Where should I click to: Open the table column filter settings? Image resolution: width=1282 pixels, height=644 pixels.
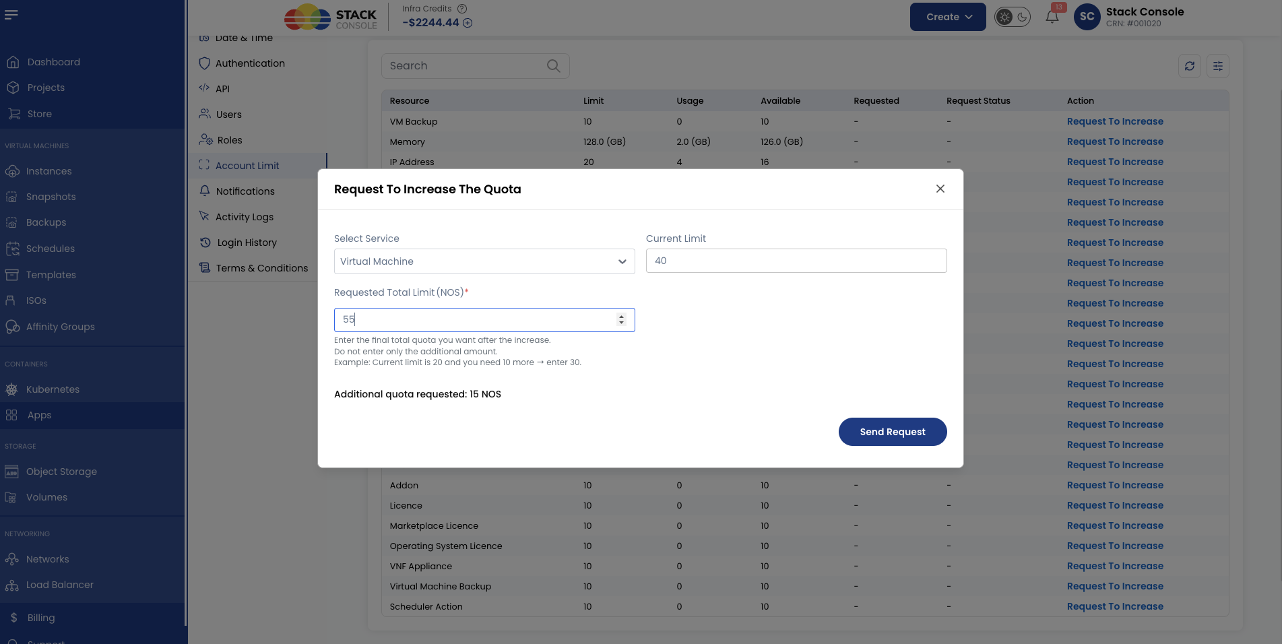tap(1218, 66)
